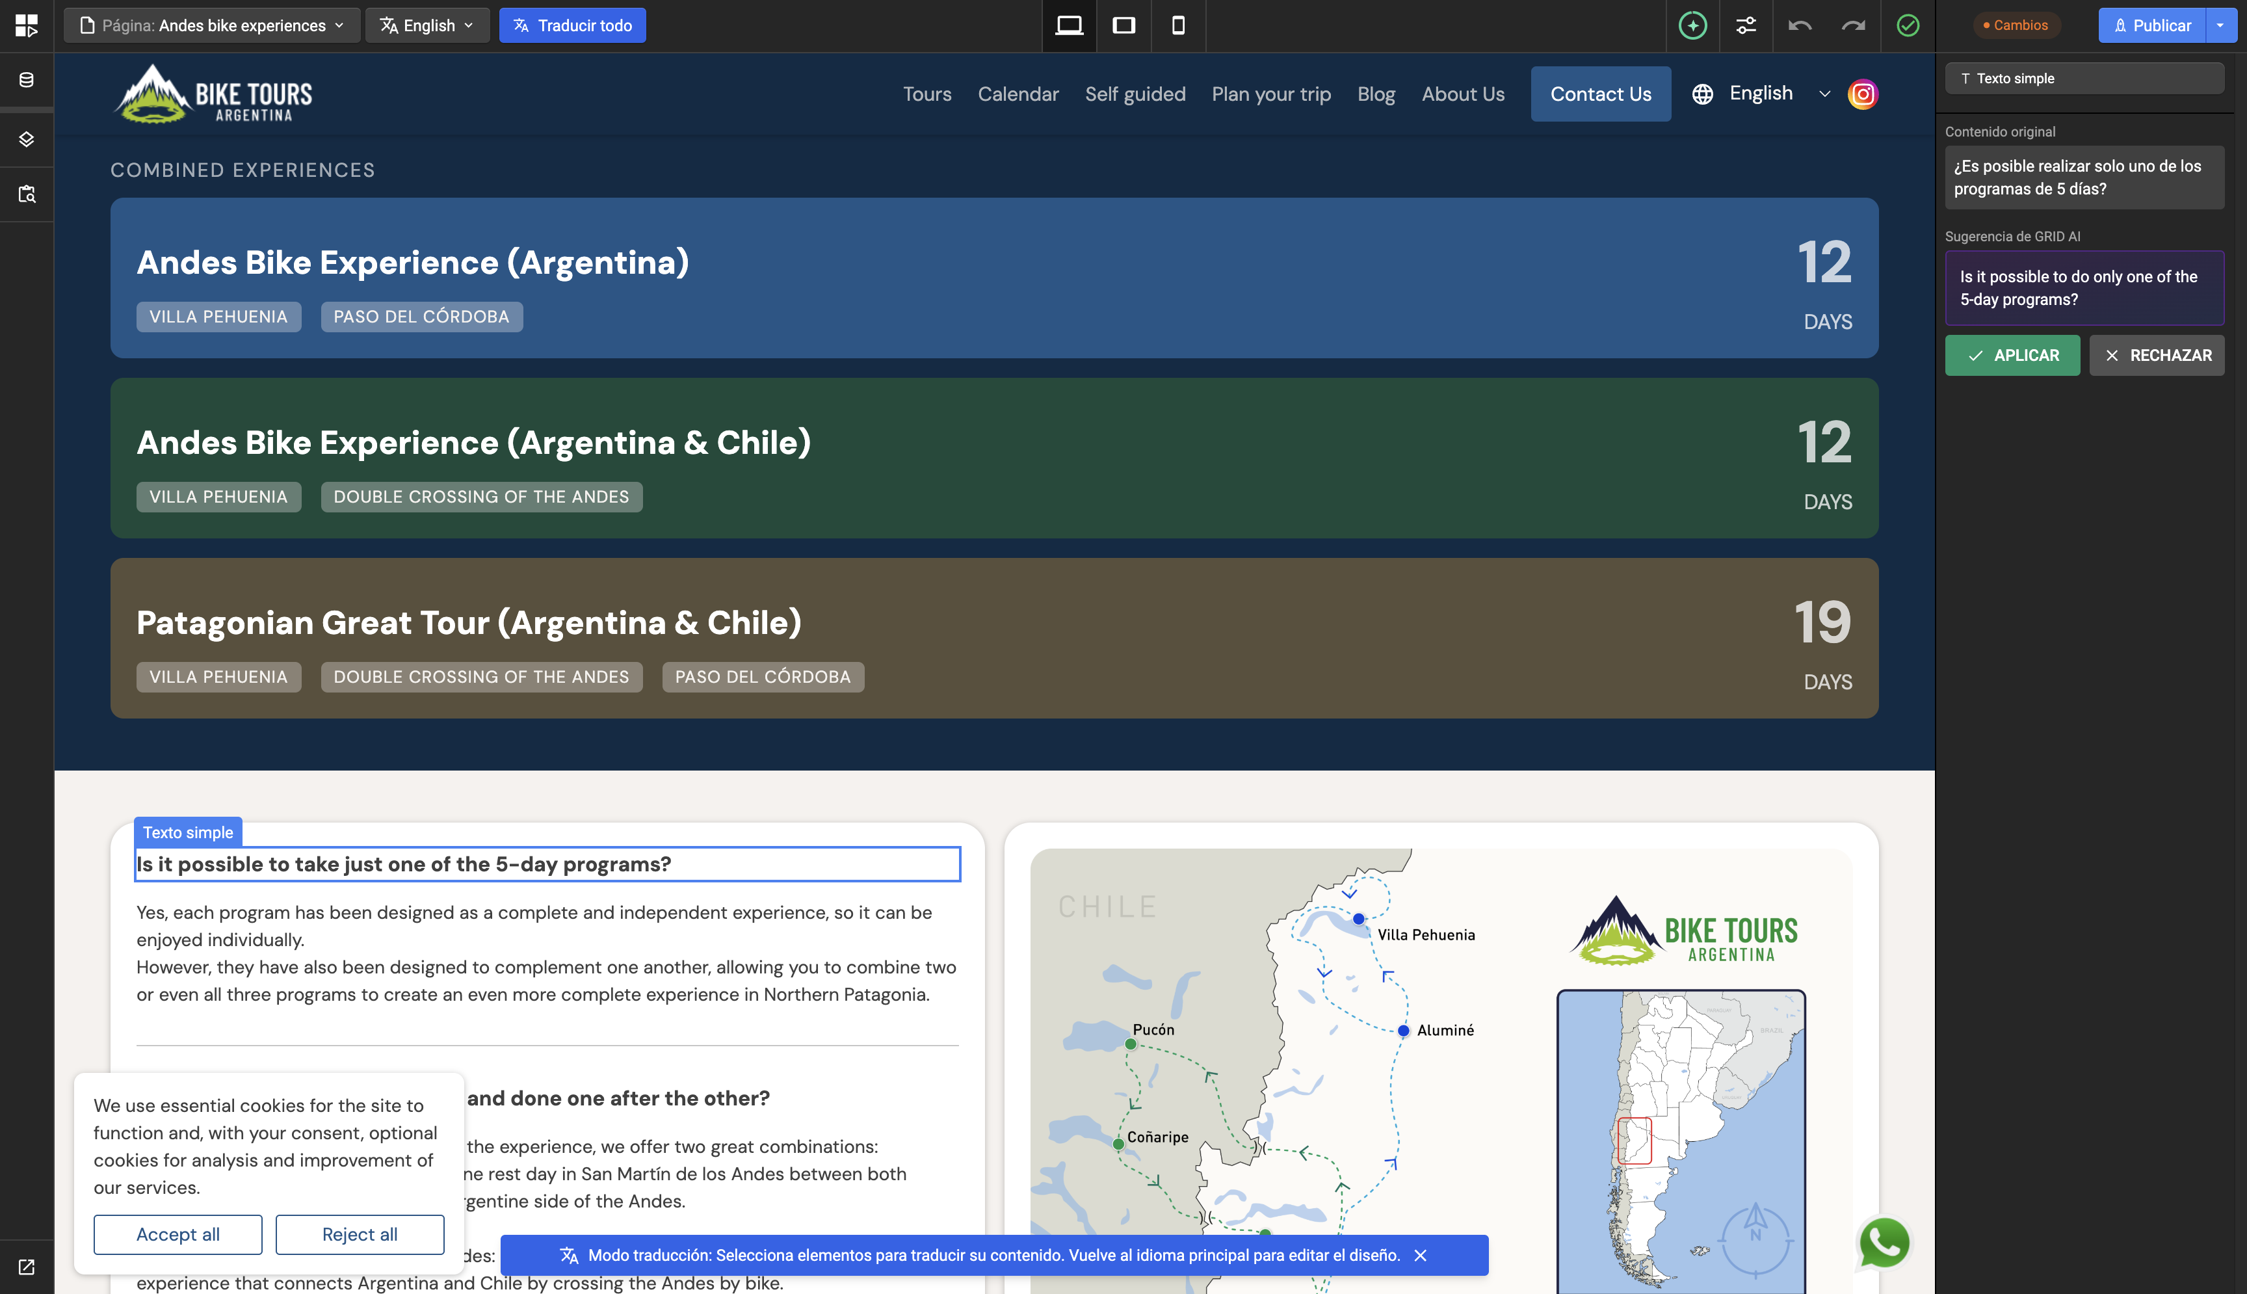Open the database panel in left sidebar
The width and height of the screenshot is (2247, 1294).
pyautogui.click(x=27, y=80)
